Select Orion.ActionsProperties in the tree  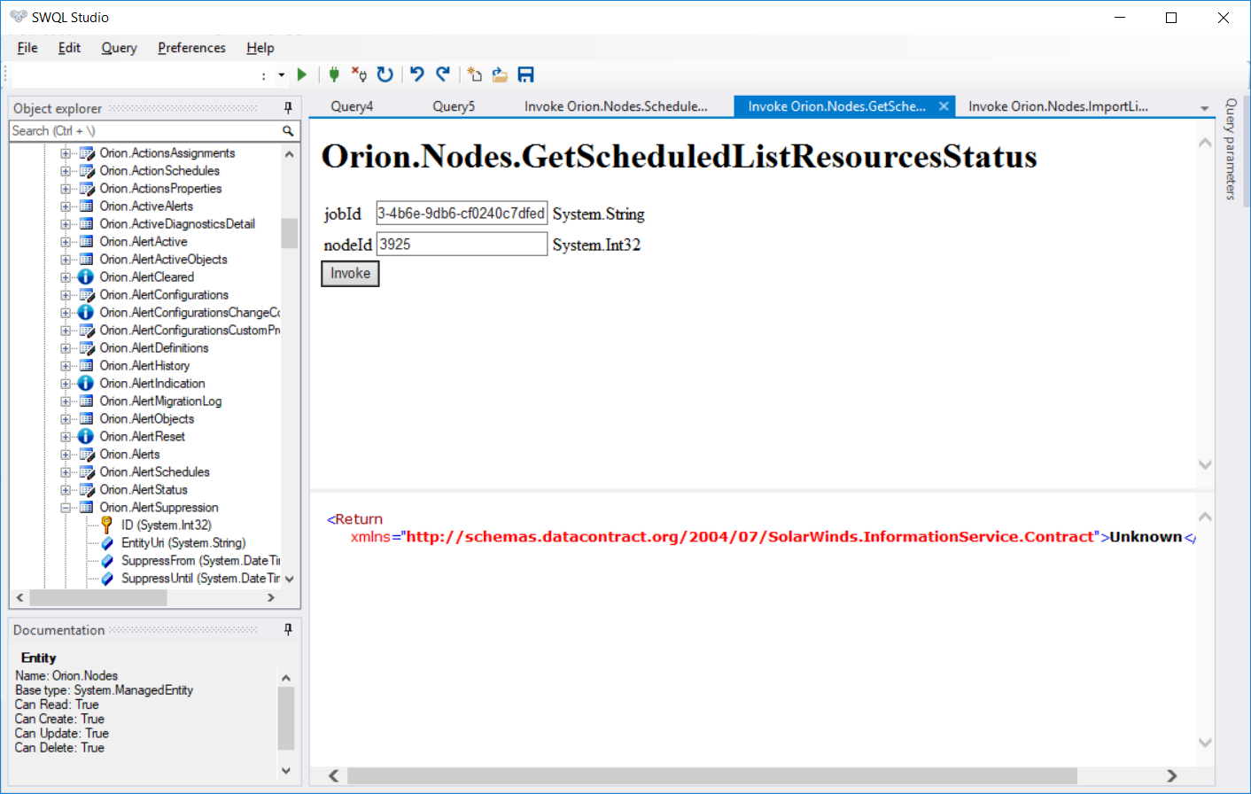pyautogui.click(x=160, y=189)
